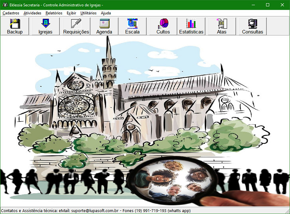Open the Exibir menu
The image size is (290, 214).
71,13
